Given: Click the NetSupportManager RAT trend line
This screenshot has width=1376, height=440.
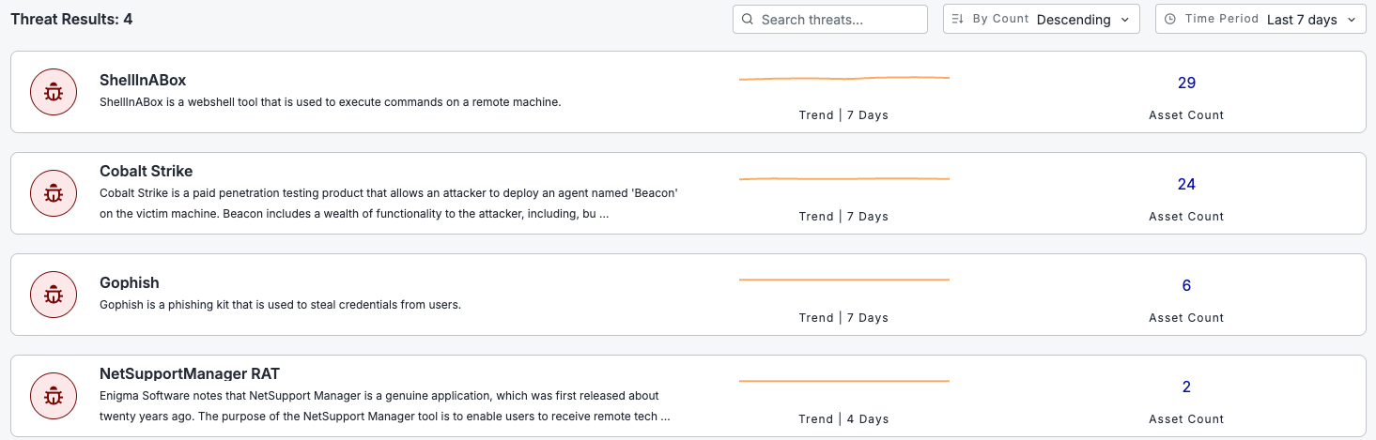Looking at the screenshot, I should pyautogui.click(x=844, y=381).
